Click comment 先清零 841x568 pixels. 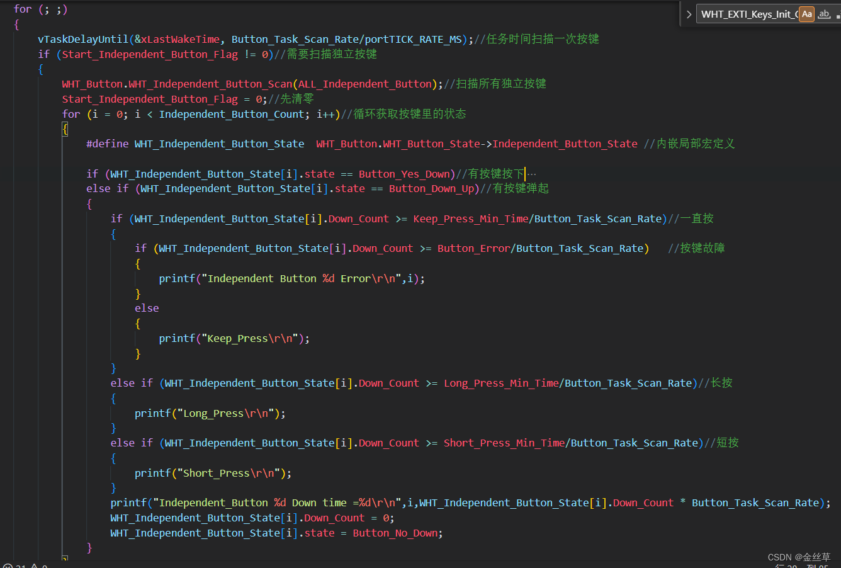coord(291,99)
